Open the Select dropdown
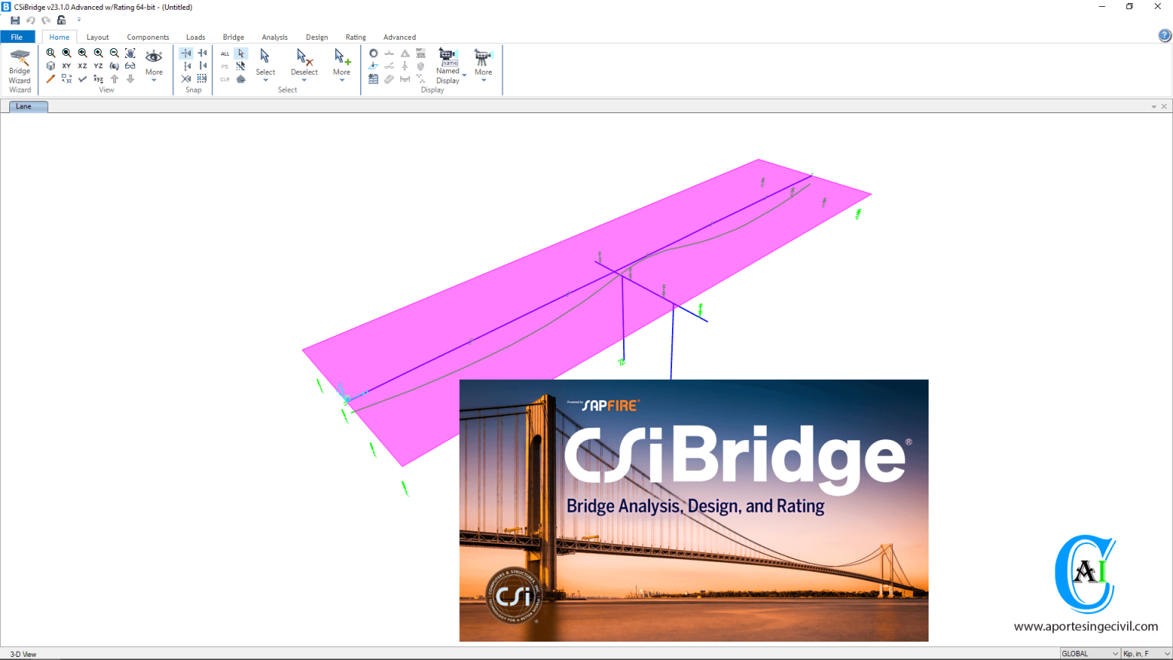The width and height of the screenshot is (1173, 660). (x=265, y=66)
